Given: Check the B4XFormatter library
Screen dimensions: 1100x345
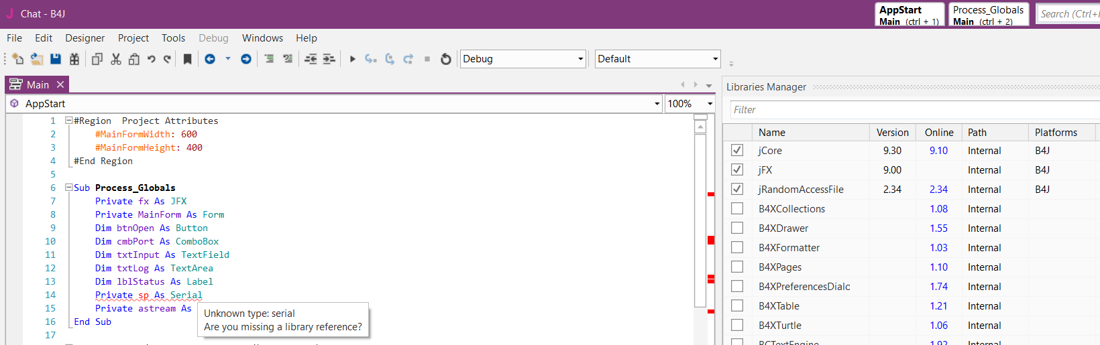Looking at the screenshot, I should [737, 247].
